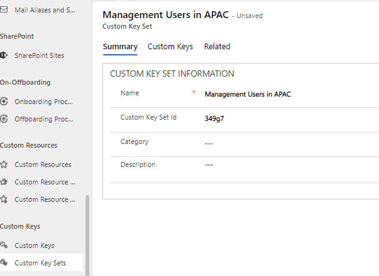Open Mail Aliases and S... sidebar link
379x276 pixels.
point(44,11)
